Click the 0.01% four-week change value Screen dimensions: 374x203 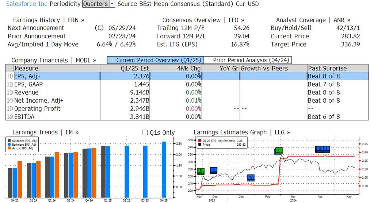194,100
